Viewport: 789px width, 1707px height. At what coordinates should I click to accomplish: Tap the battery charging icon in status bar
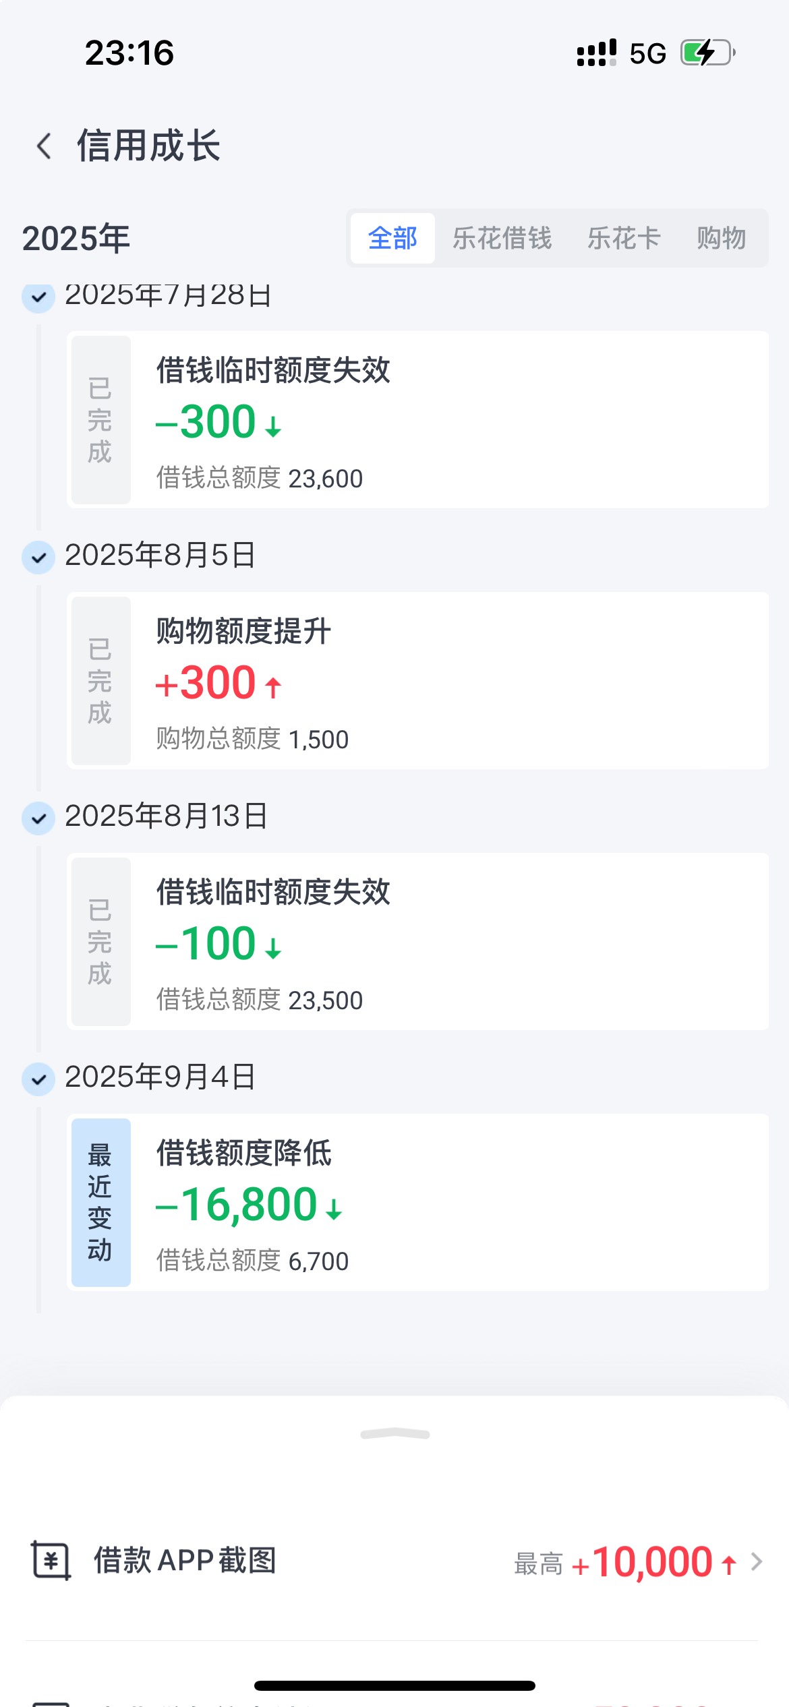point(707,53)
